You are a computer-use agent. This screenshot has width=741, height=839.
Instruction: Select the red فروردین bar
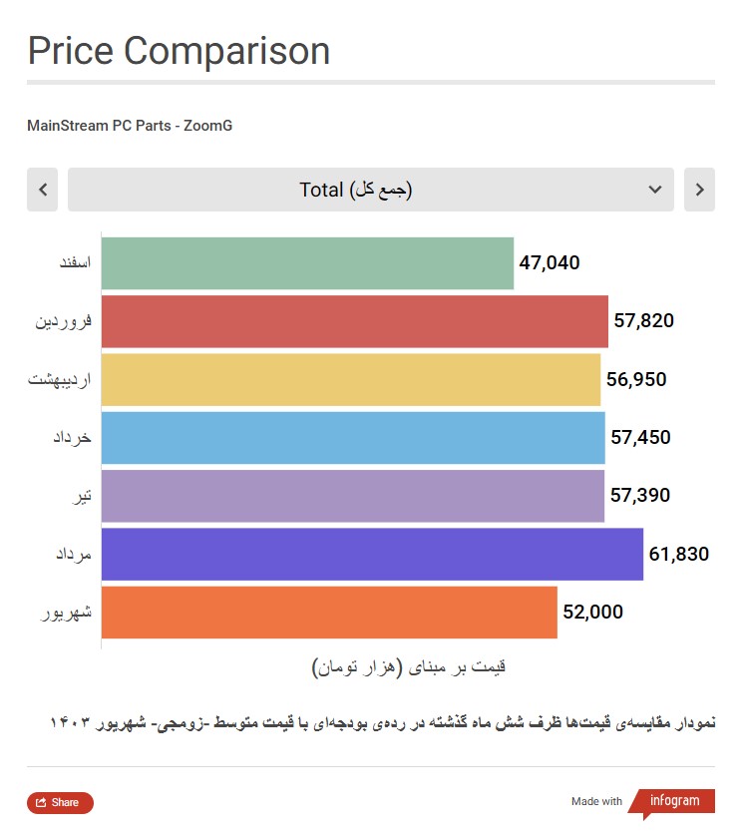355,321
